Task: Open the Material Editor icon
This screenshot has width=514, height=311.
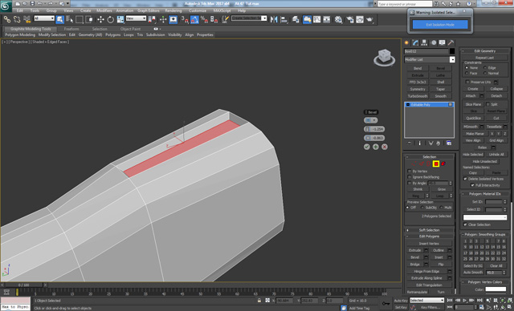Action: (338, 19)
